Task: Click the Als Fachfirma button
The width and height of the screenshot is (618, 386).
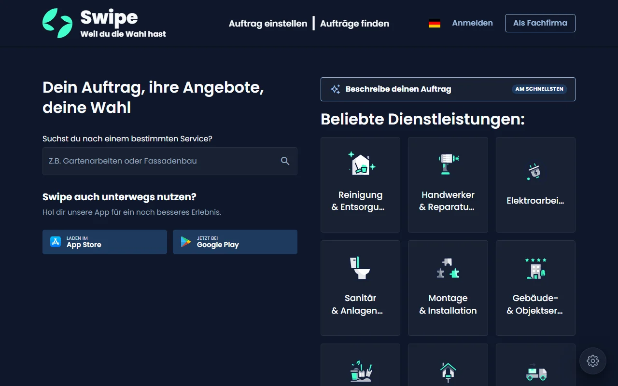Action: [x=540, y=23]
